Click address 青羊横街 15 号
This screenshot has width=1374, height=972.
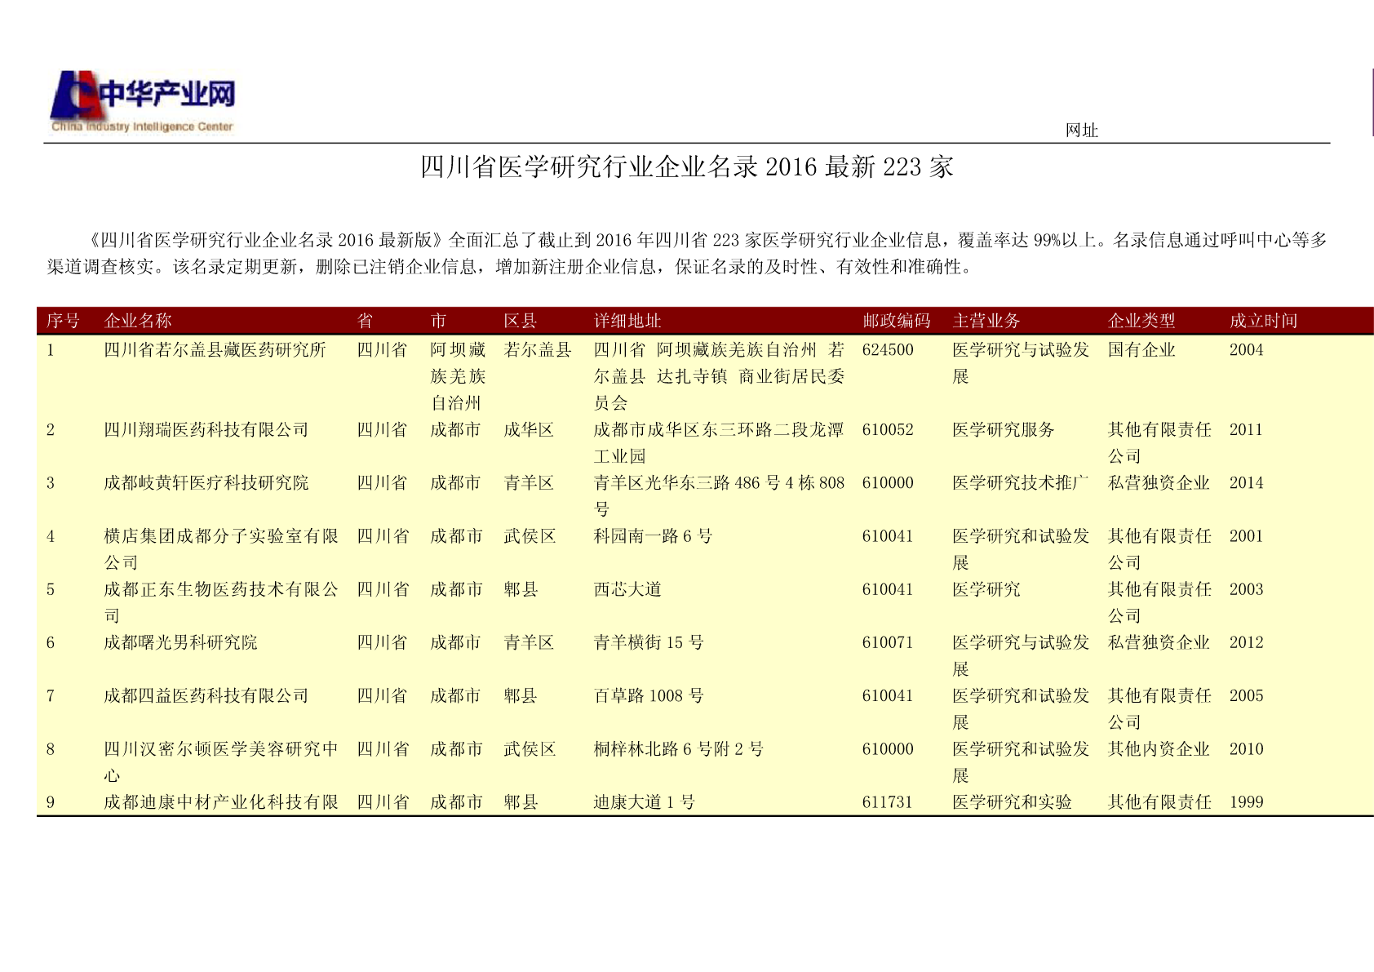coord(649,643)
